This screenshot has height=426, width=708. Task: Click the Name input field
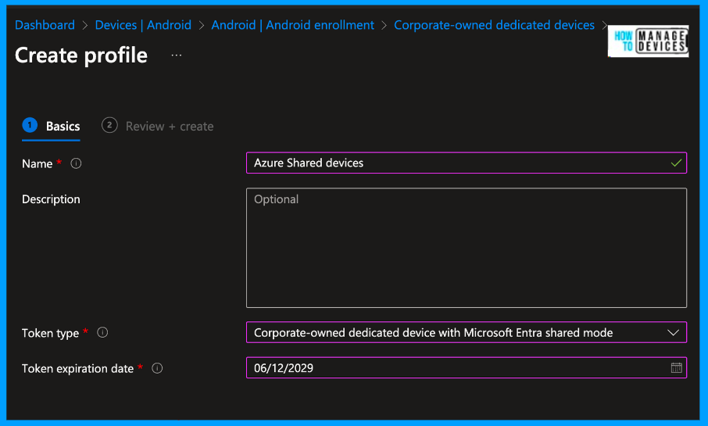[x=466, y=163]
